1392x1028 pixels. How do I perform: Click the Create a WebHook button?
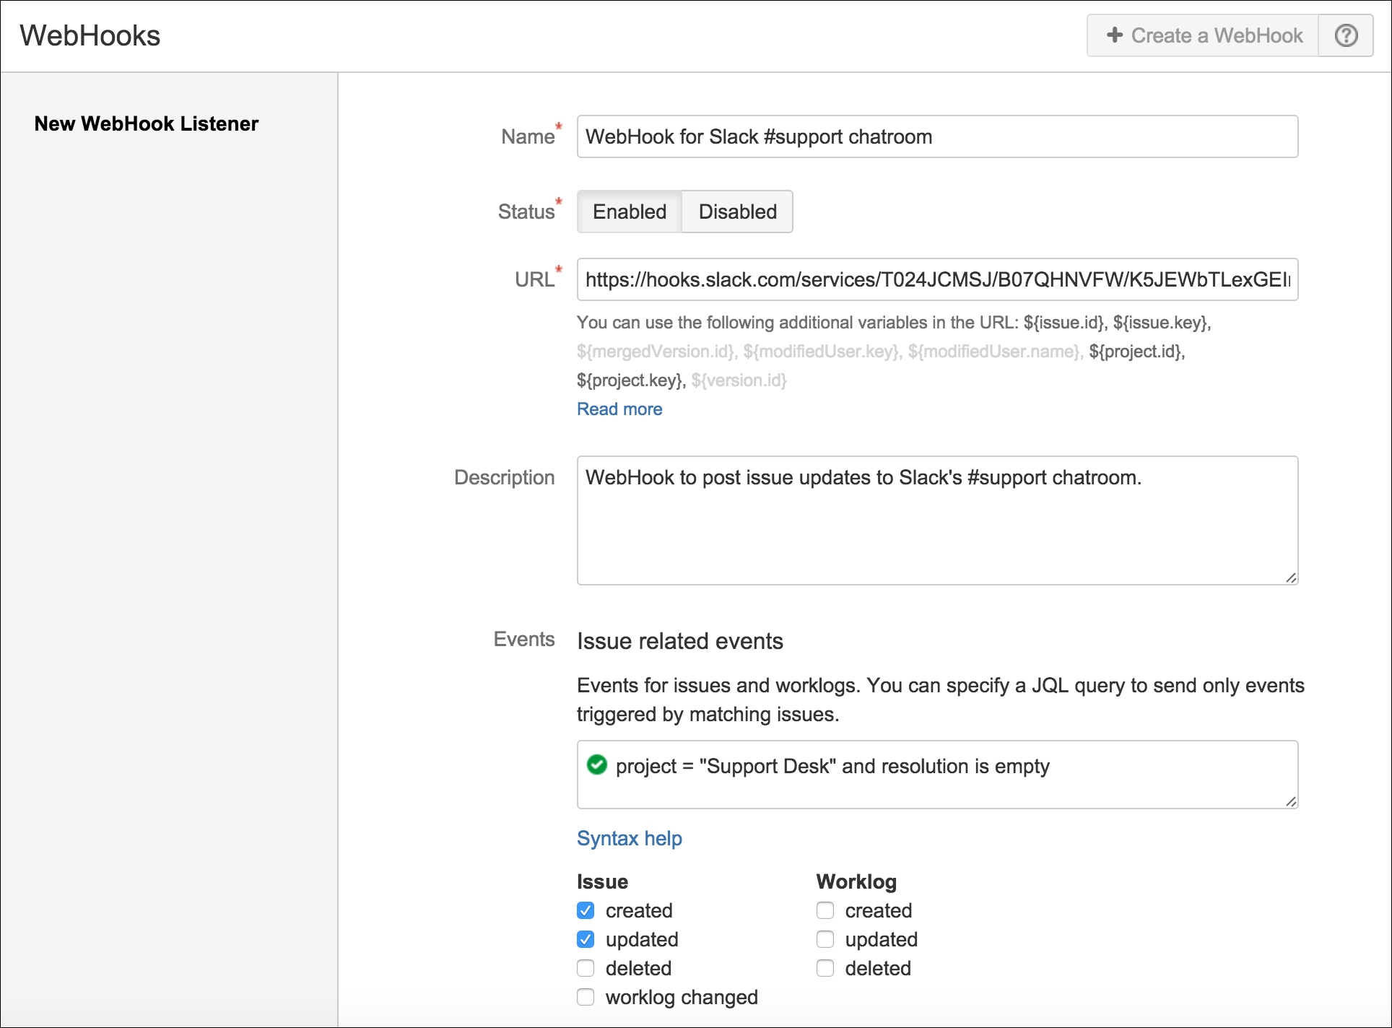(1204, 35)
